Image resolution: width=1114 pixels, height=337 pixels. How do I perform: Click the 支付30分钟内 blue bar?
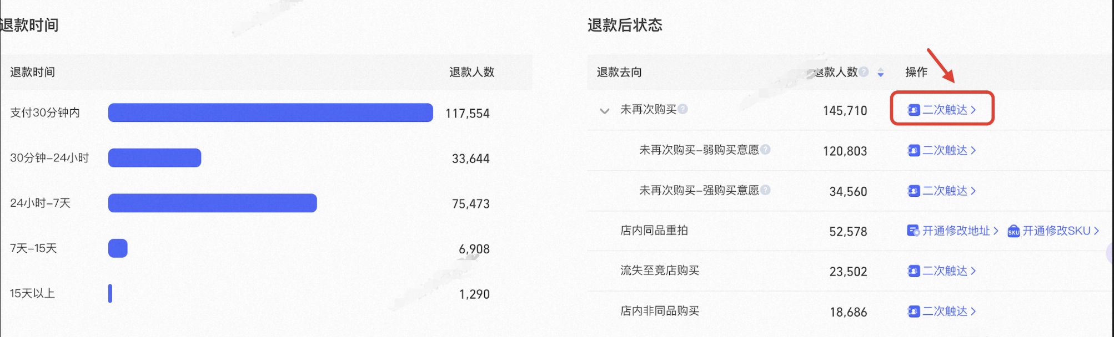tap(270, 113)
